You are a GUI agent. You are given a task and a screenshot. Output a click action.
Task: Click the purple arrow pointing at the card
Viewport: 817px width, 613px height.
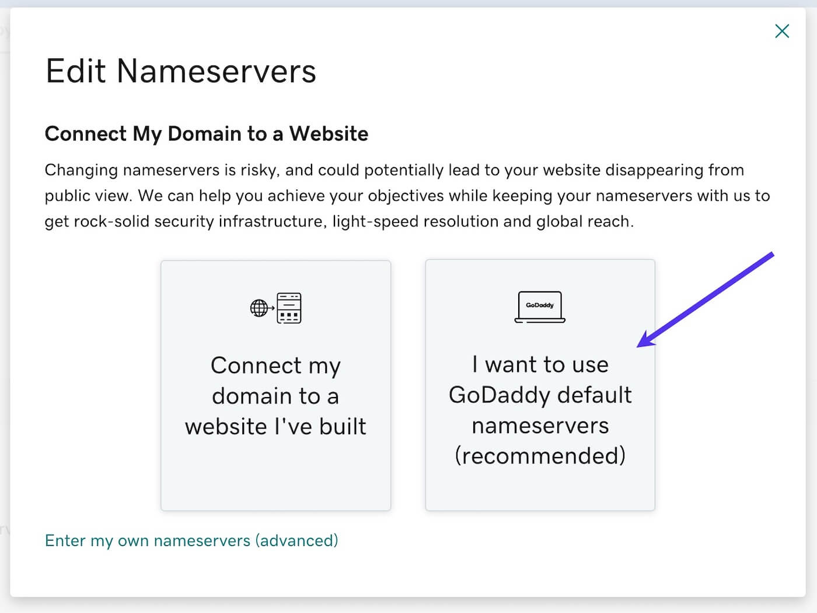(x=706, y=298)
